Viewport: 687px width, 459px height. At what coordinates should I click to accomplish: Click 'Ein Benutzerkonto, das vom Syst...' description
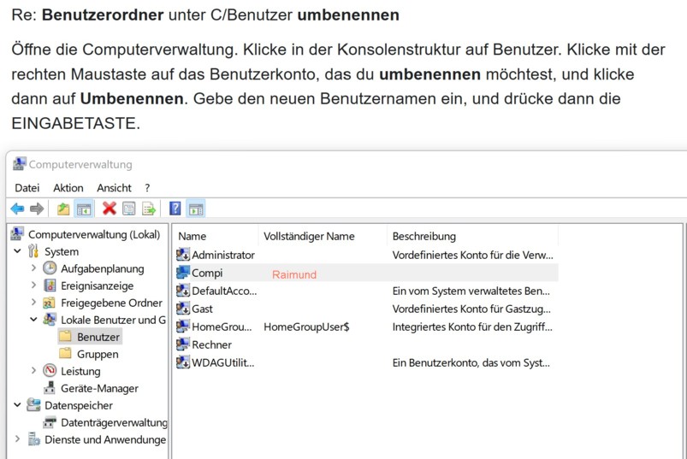click(x=471, y=362)
